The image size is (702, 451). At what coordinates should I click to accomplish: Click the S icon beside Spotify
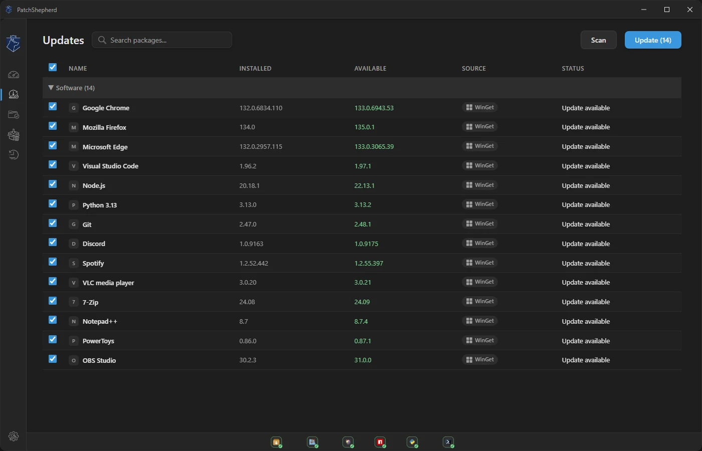pos(74,263)
